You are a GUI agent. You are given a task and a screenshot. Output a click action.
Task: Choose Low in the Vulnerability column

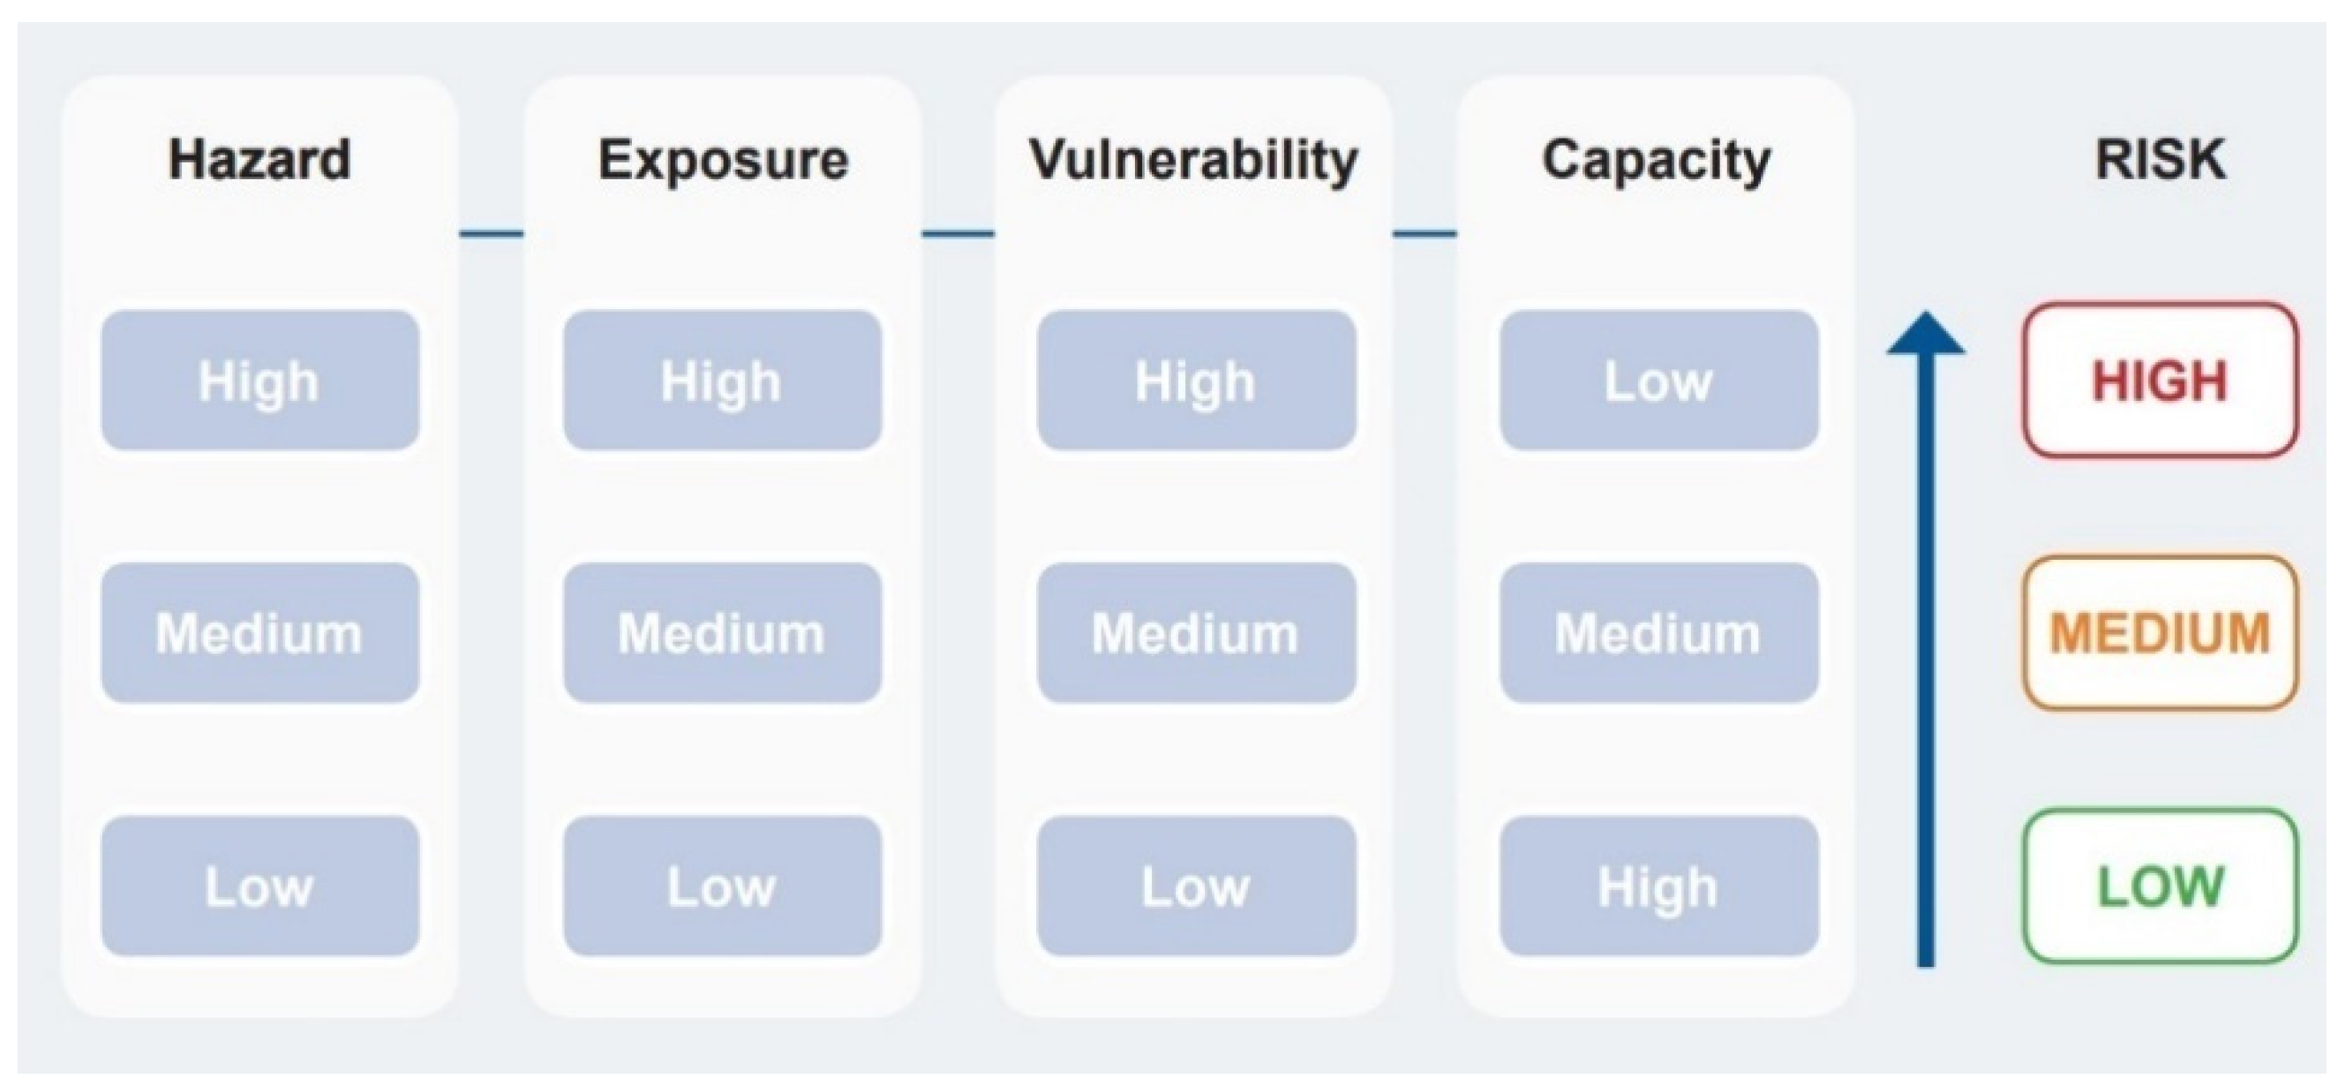[1195, 886]
